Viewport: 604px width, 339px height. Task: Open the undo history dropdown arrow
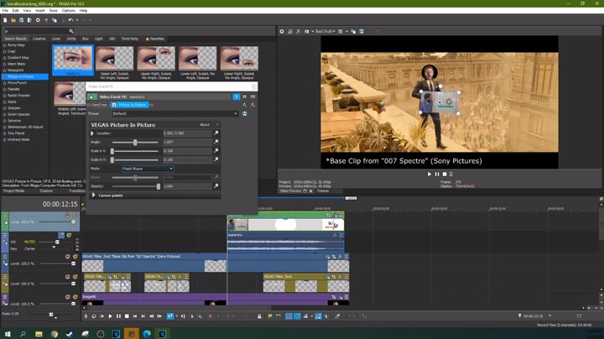tap(77, 20)
